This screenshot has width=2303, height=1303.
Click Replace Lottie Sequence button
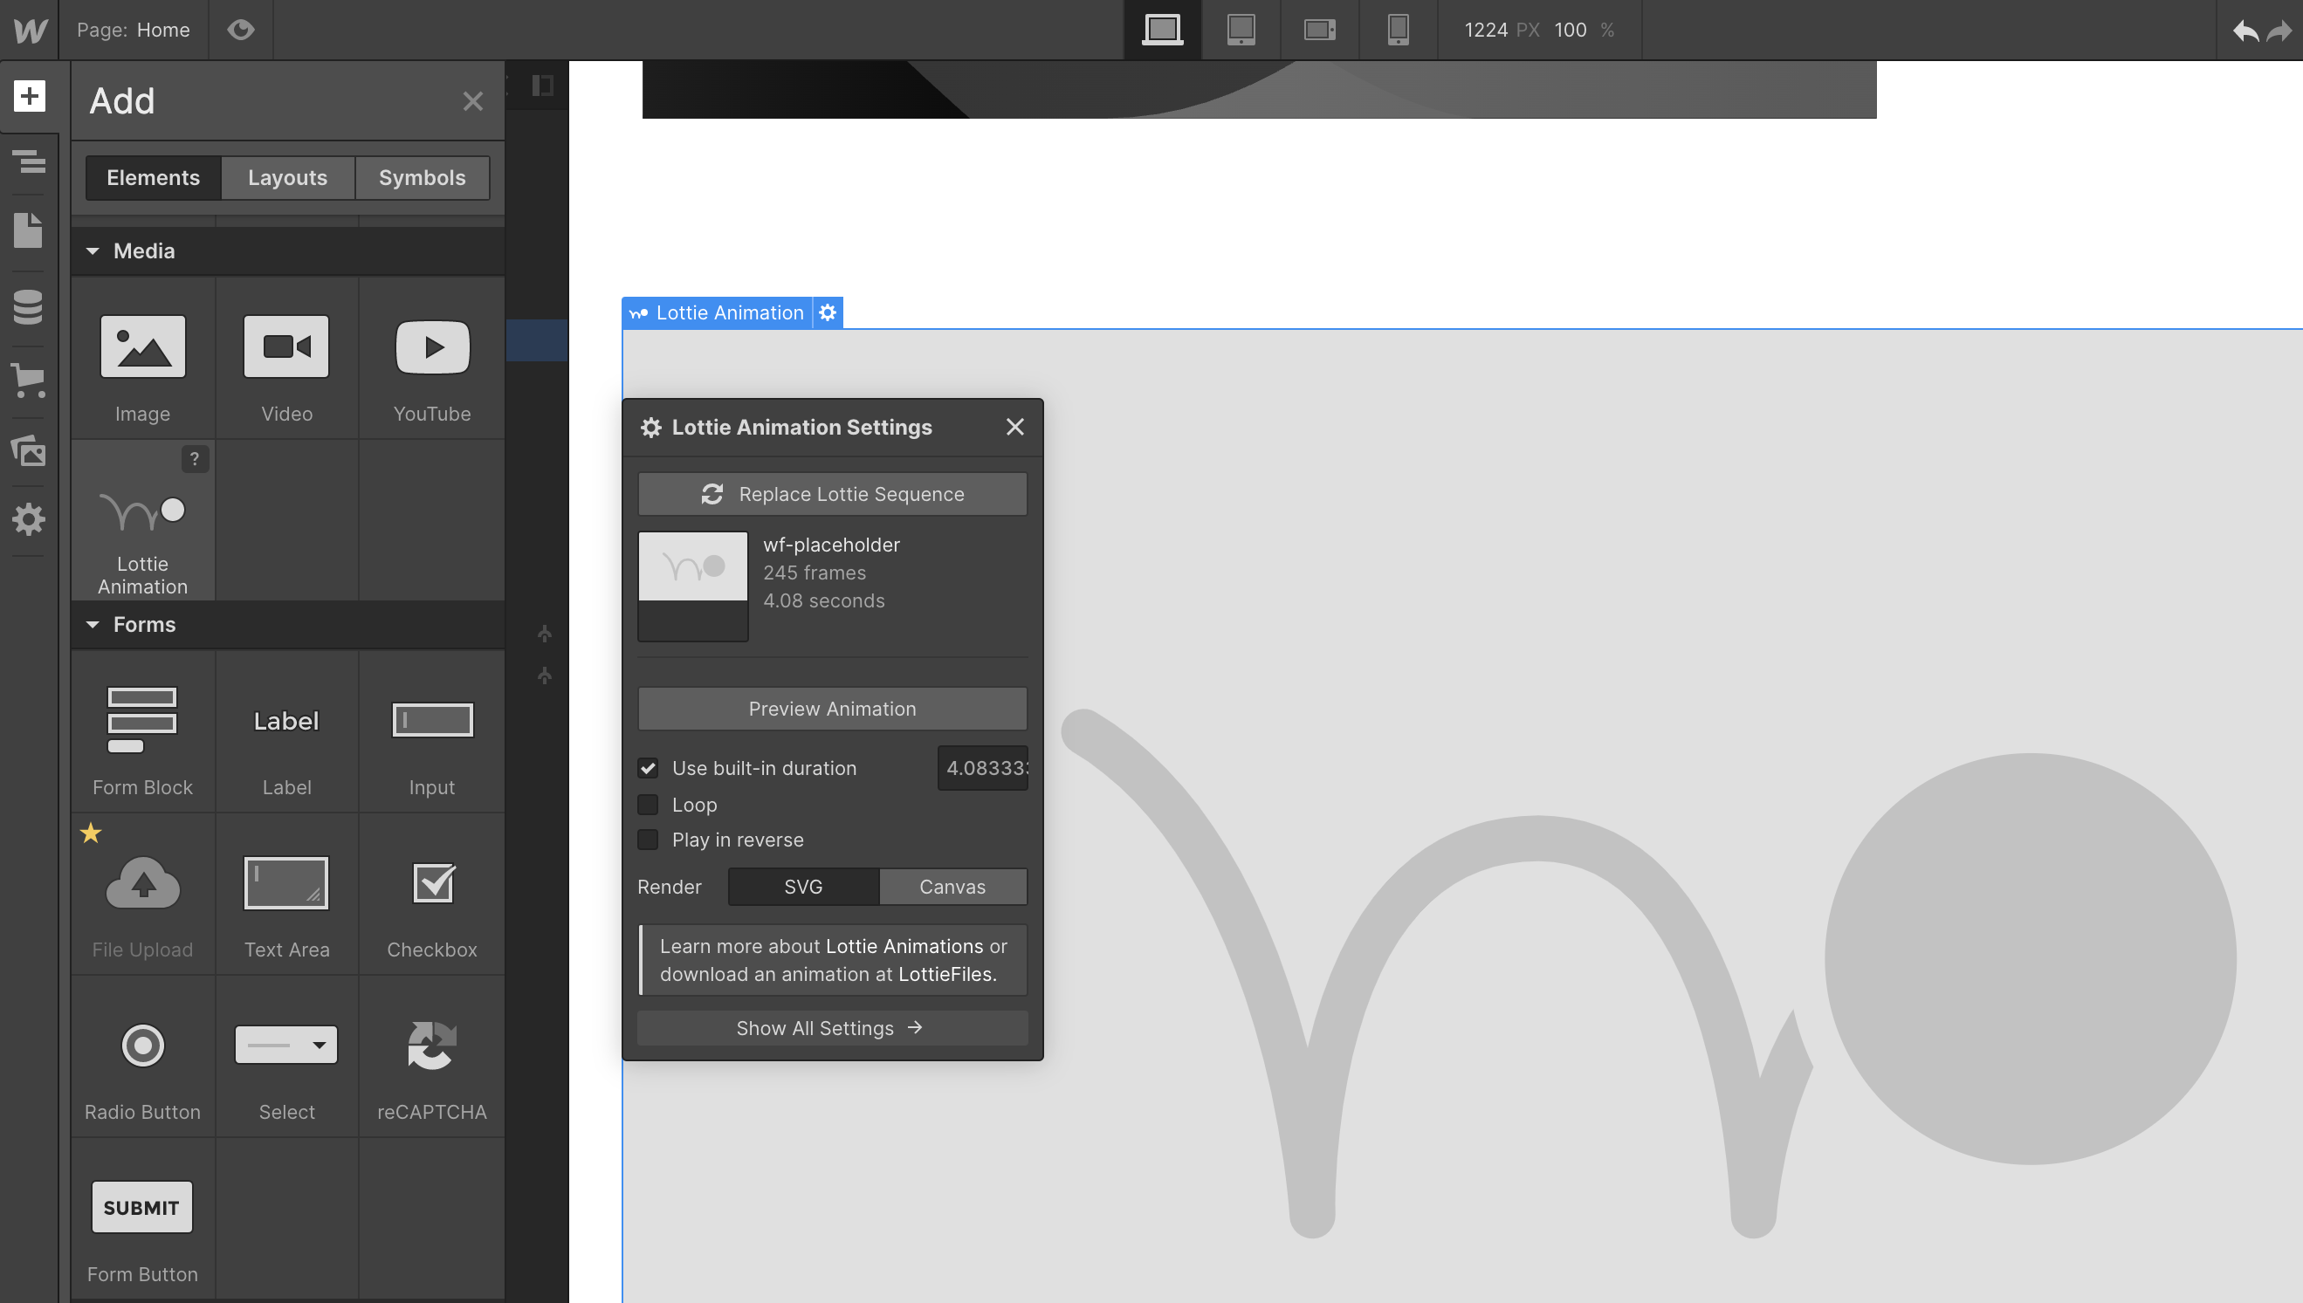832,494
